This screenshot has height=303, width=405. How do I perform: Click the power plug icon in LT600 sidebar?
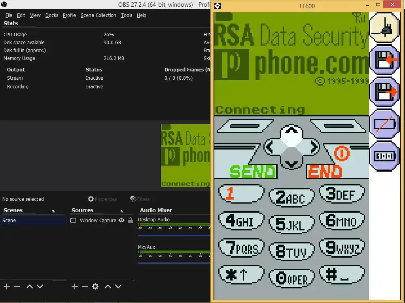384,28
